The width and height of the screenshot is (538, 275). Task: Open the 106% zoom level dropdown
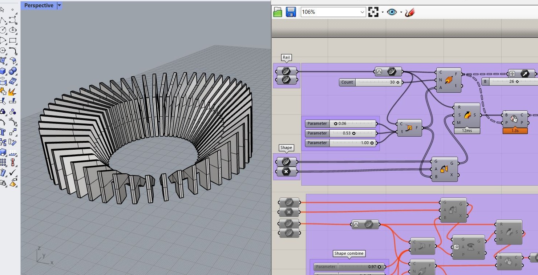362,12
